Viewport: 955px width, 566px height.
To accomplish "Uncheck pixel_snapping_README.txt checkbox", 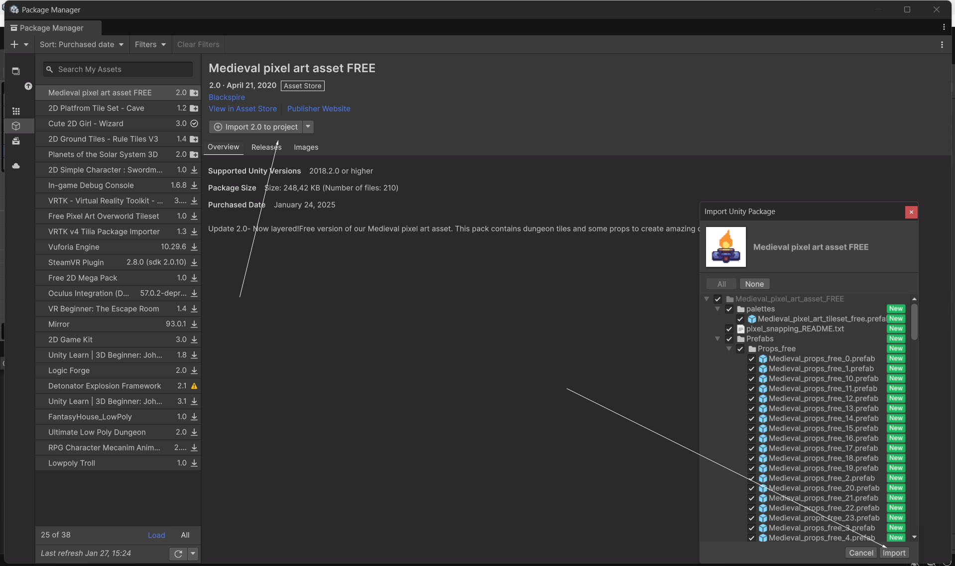I will point(729,329).
